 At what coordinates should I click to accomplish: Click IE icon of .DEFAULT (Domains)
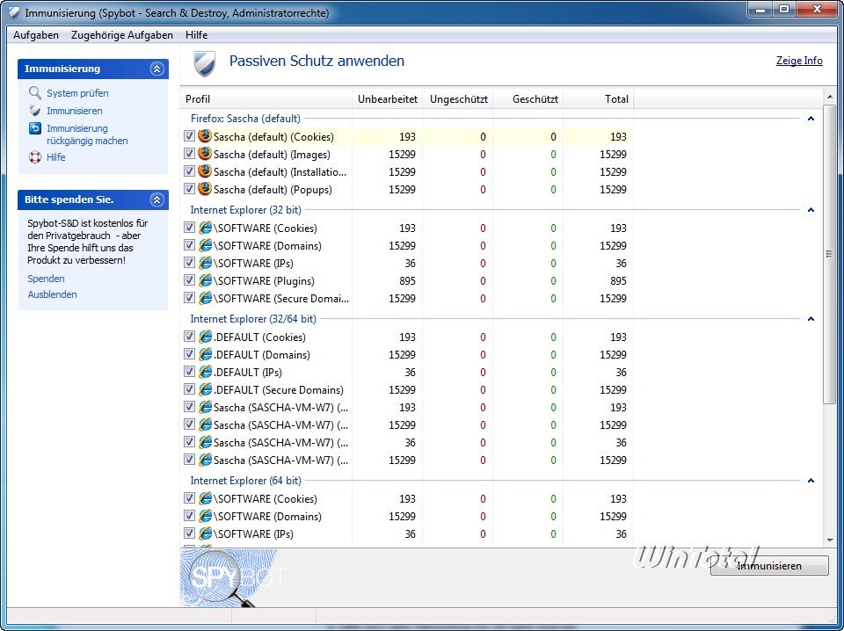tap(205, 354)
